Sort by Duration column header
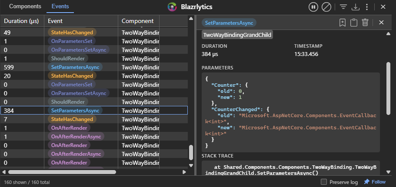 pyautogui.click(x=21, y=21)
